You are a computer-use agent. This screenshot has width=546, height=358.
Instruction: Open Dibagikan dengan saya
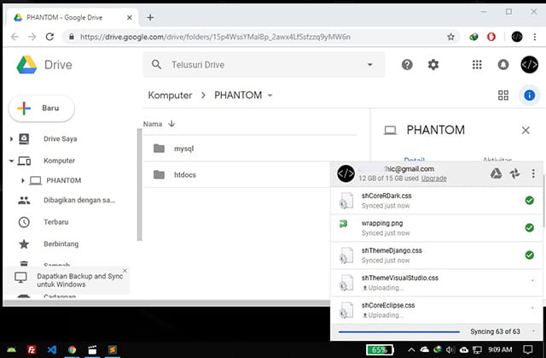click(x=79, y=201)
